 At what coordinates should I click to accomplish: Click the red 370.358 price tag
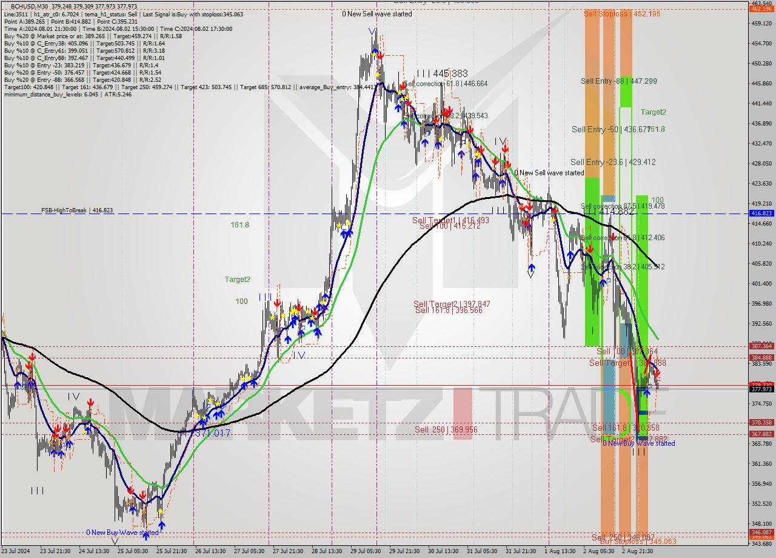pyautogui.click(x=761, y=422)
